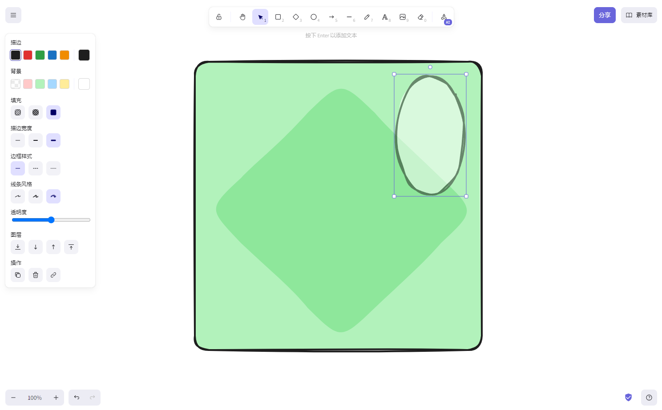Viewport: 662px width, 410px height.
Task: Pick transparent background swatch
Action: click(x=16, y=84)
